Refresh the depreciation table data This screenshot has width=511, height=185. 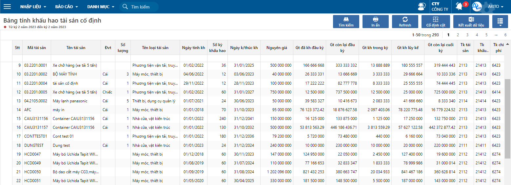pyautogui.click(x=405, y=22)
